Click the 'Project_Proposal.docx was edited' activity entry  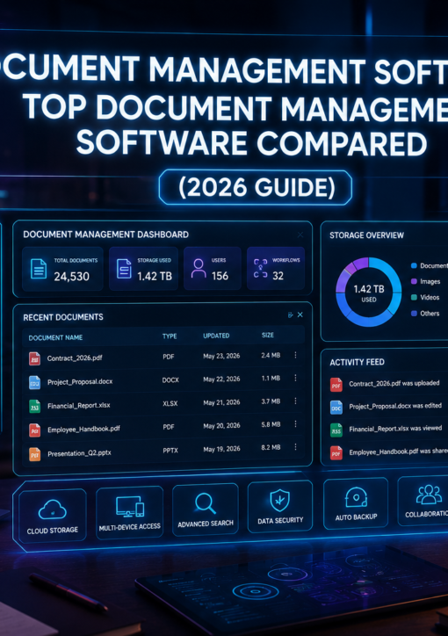point(395,406)
